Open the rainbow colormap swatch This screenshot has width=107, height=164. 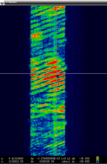(98, 160)
